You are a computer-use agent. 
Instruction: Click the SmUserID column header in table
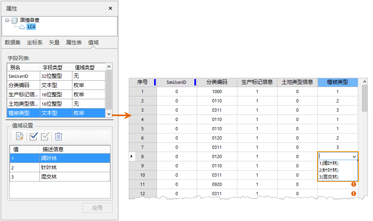[x=177, y=82]
